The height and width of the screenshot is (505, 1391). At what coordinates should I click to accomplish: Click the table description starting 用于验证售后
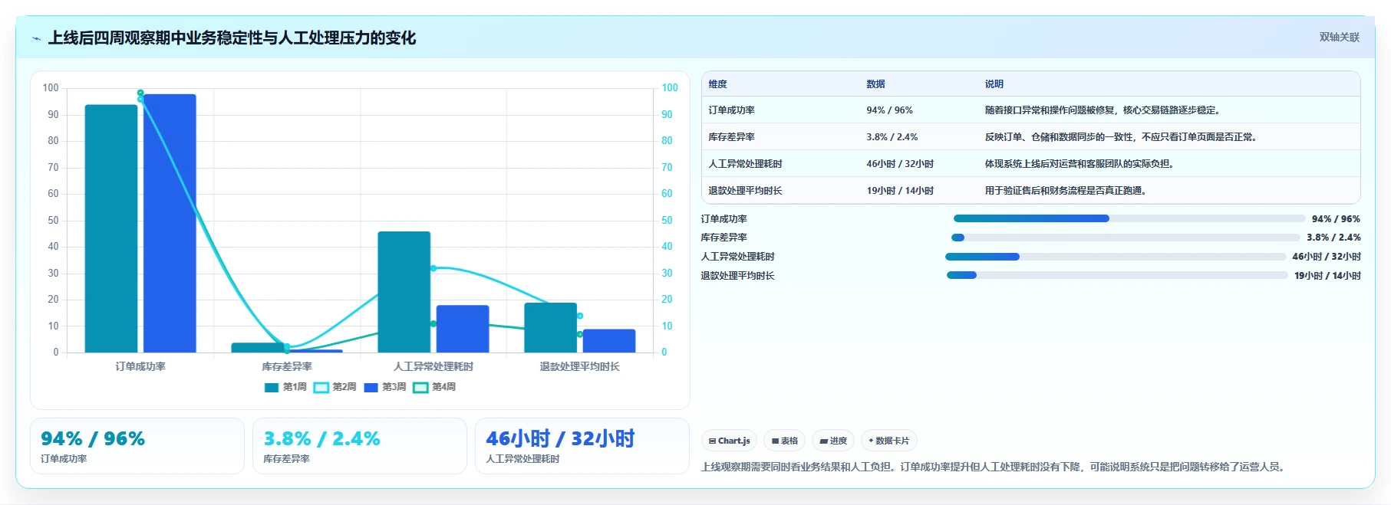pos(1067,191)
